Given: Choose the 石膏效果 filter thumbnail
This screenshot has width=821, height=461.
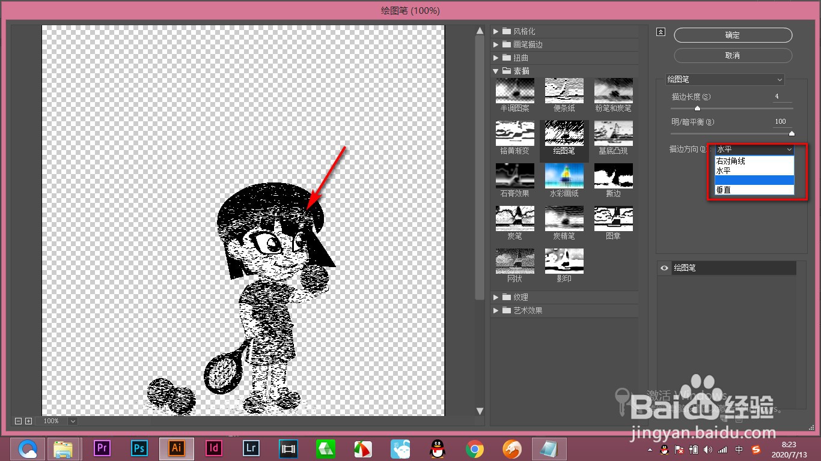Looking at the screenshot, I should (514, 176).
